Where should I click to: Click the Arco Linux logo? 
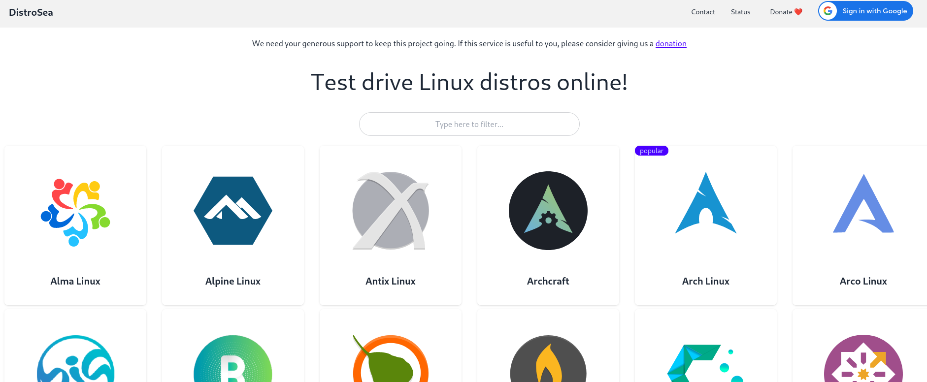(863, 203)
